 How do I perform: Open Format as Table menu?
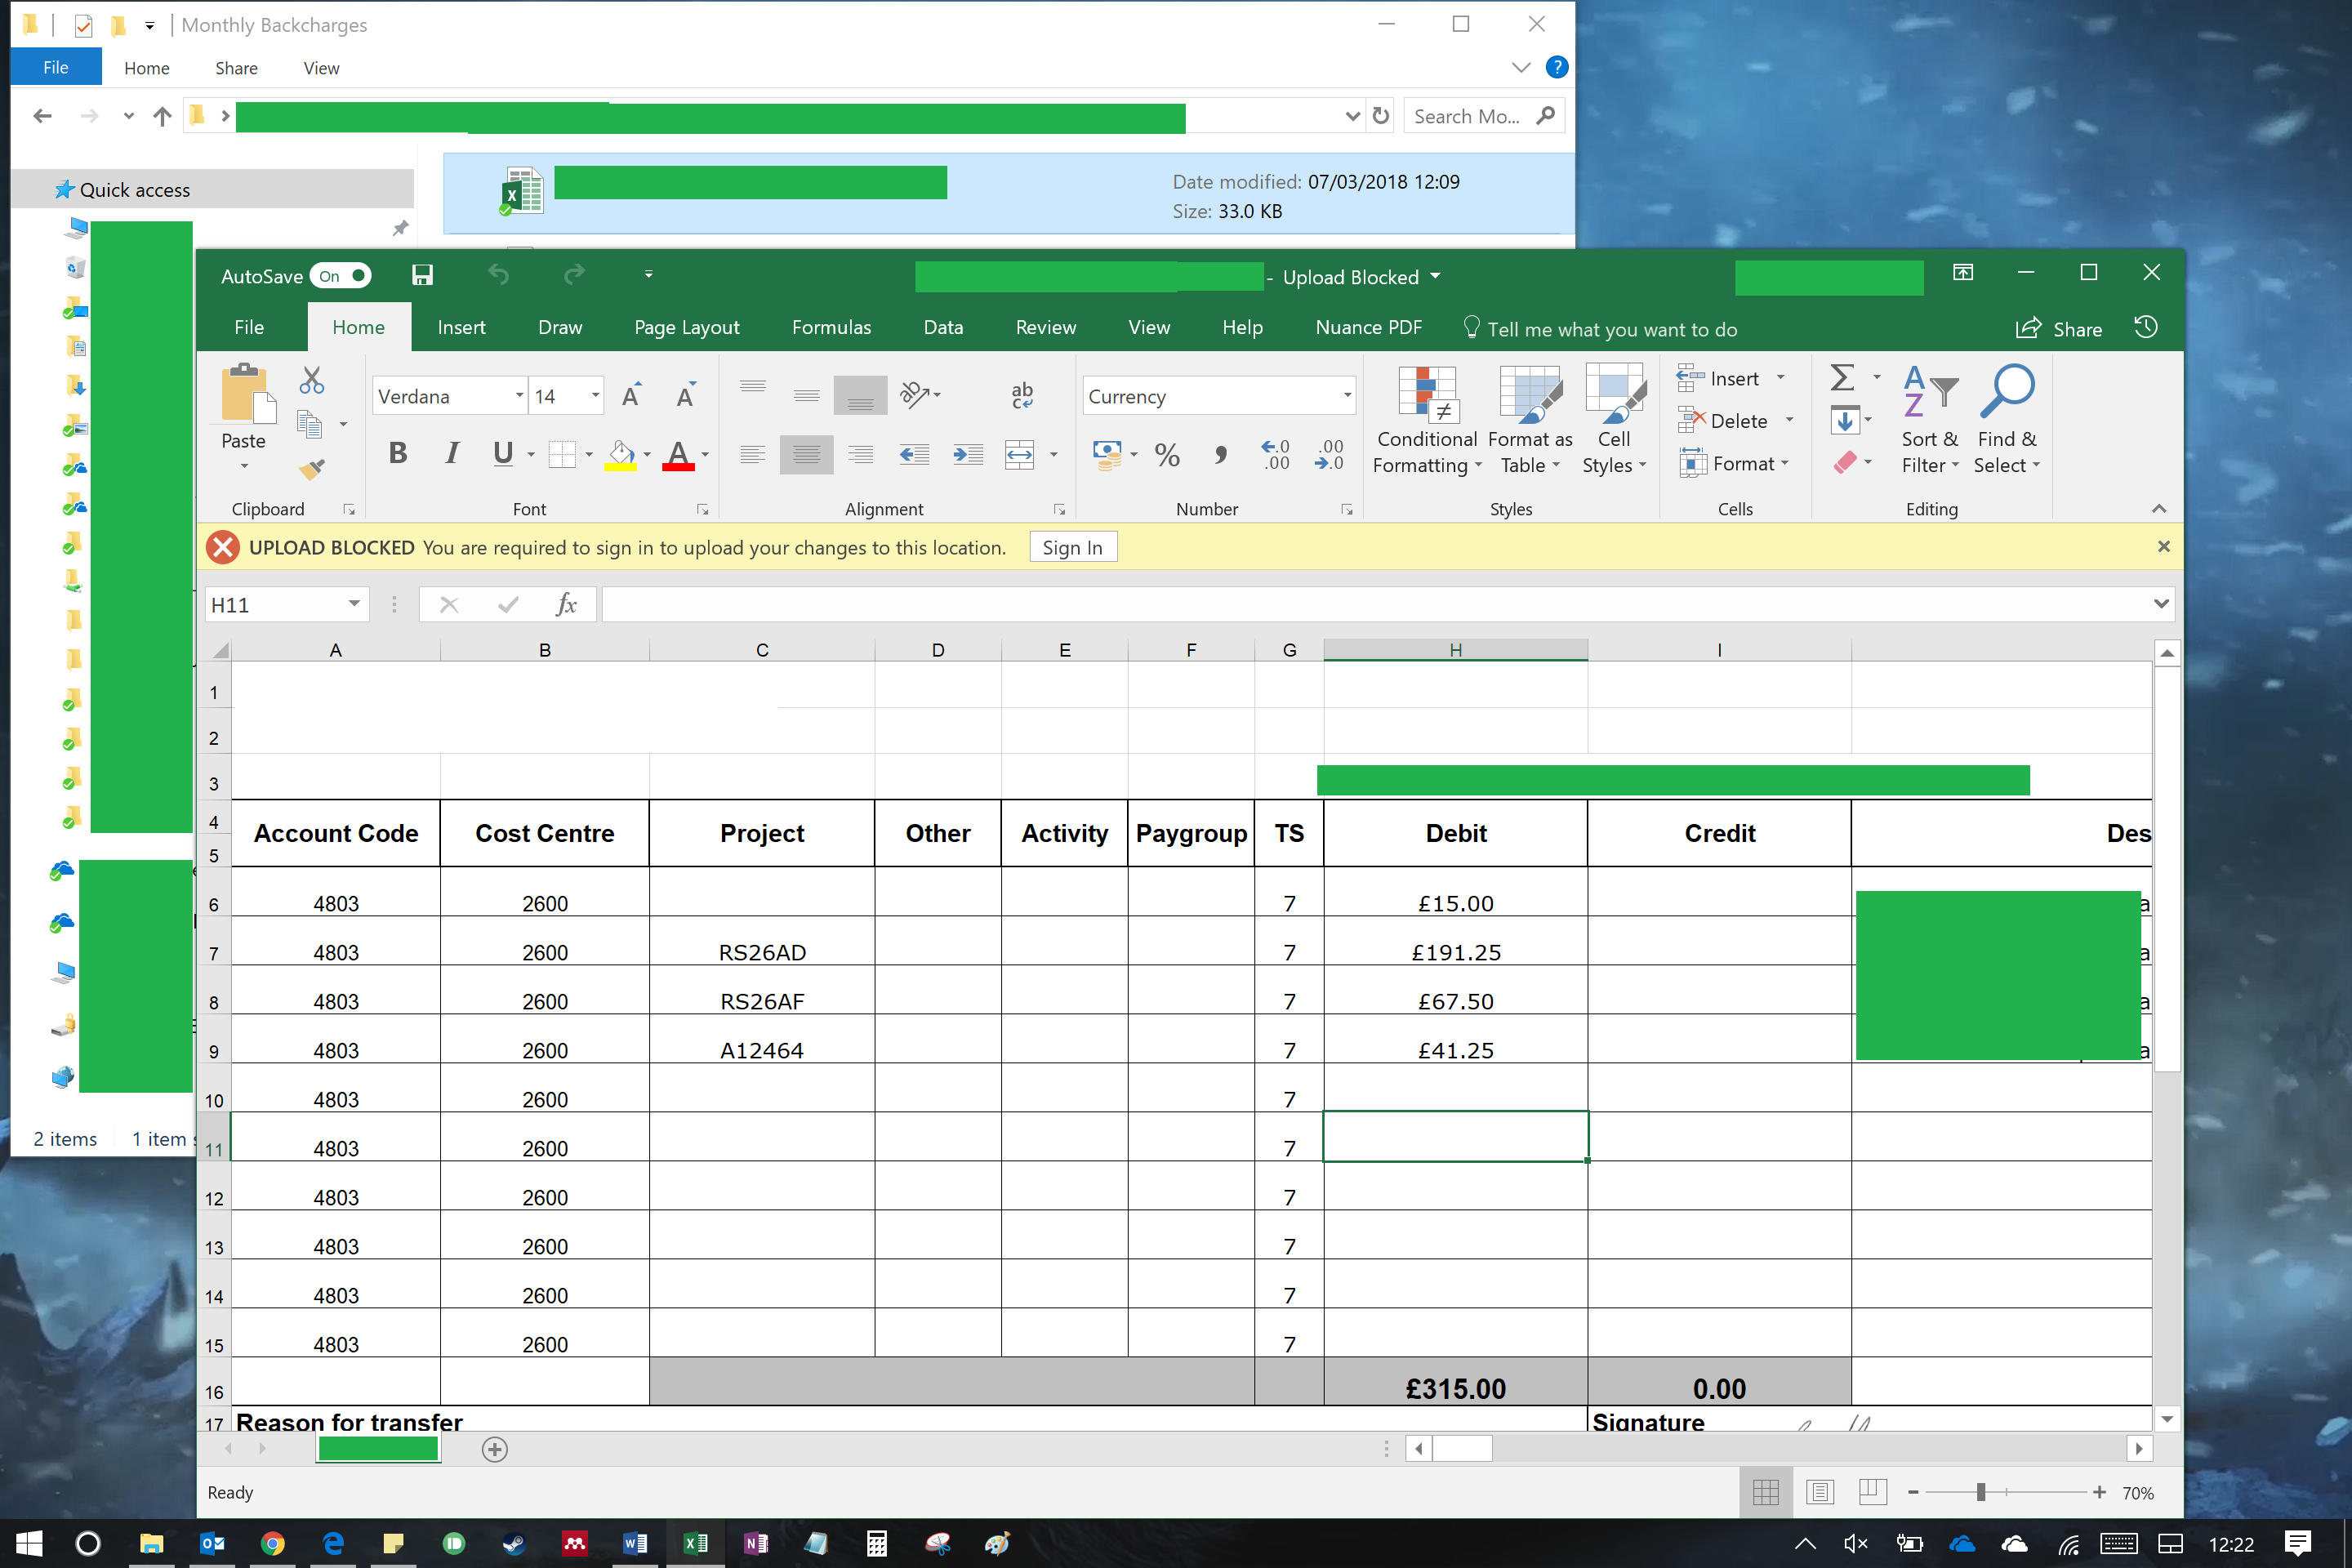click(1530, 419)
